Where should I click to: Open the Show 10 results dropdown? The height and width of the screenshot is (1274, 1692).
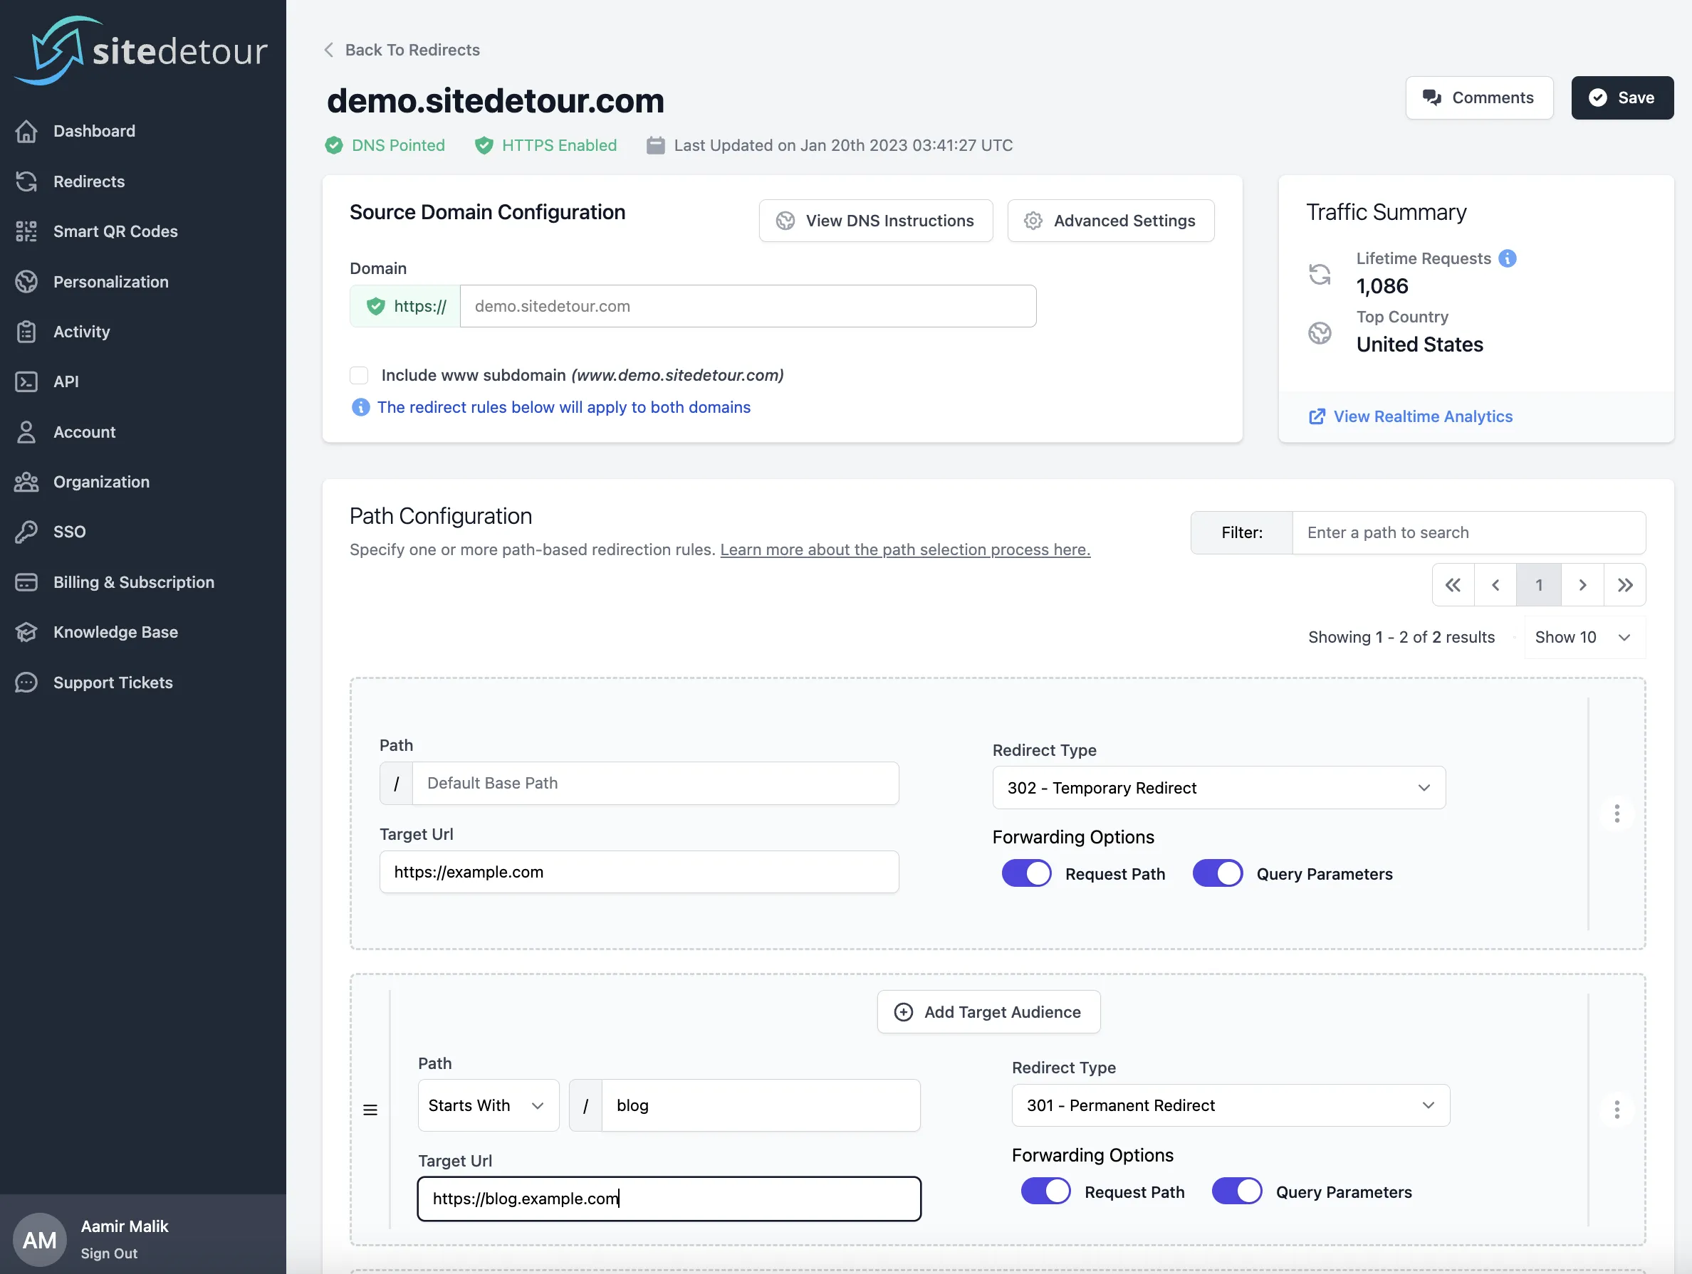1583,636
